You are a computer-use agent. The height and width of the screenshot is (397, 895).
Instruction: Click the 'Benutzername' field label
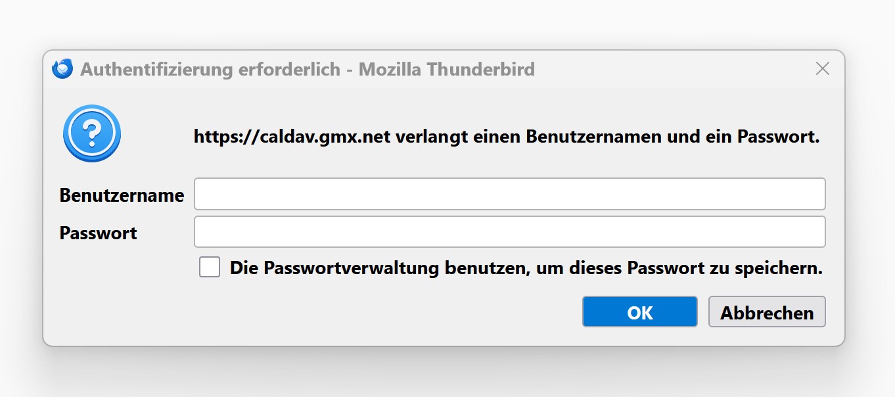point(122,195)
